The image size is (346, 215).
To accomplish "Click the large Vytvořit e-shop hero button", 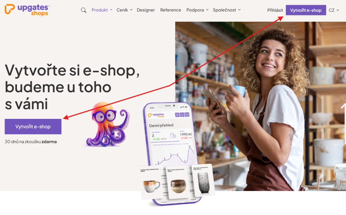I will (33, 127).
